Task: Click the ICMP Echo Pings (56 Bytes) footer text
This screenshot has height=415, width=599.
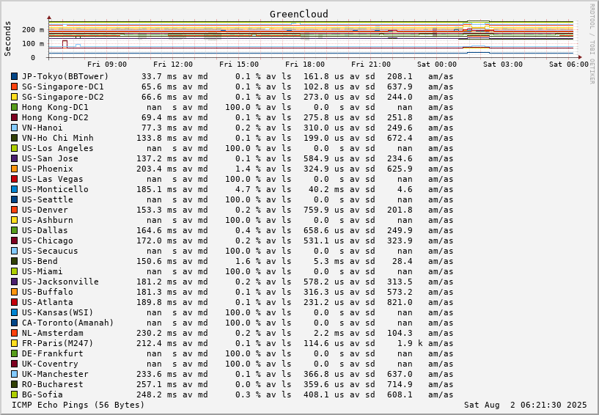Action: pos(78,405)
